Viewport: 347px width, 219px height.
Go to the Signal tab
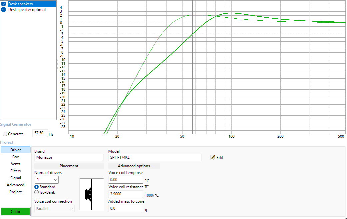tap(16, 178)
